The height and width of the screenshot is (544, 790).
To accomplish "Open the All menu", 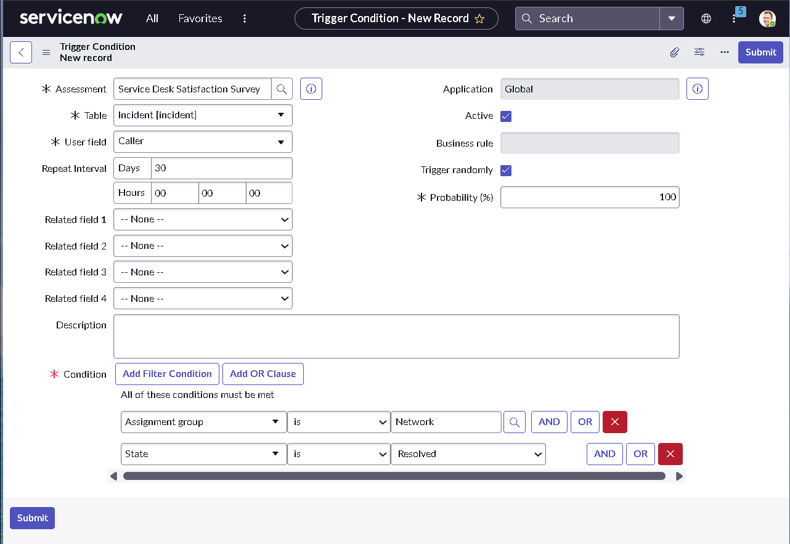I will pos(152,18).
